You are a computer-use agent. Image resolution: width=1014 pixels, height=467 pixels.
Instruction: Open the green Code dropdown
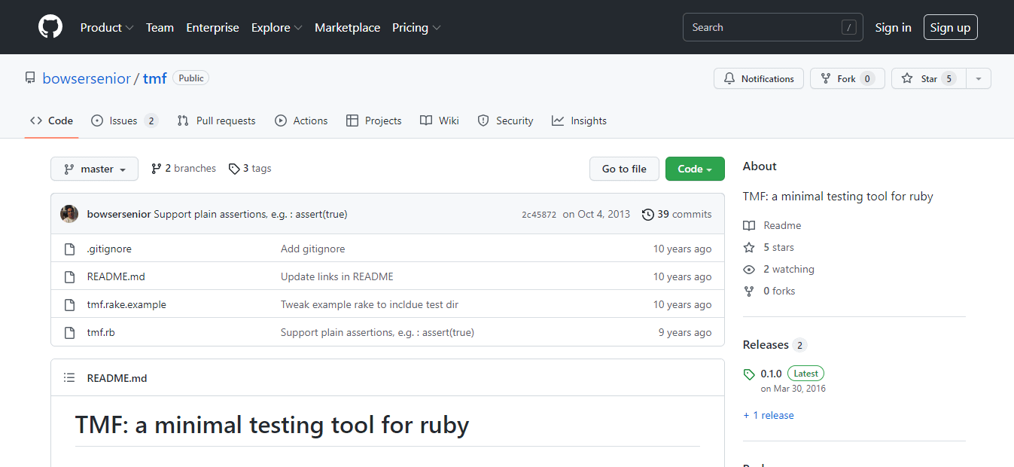point(694,169)
